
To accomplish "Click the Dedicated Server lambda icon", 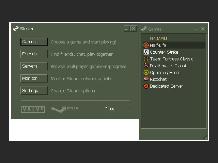I will point(146,86).
